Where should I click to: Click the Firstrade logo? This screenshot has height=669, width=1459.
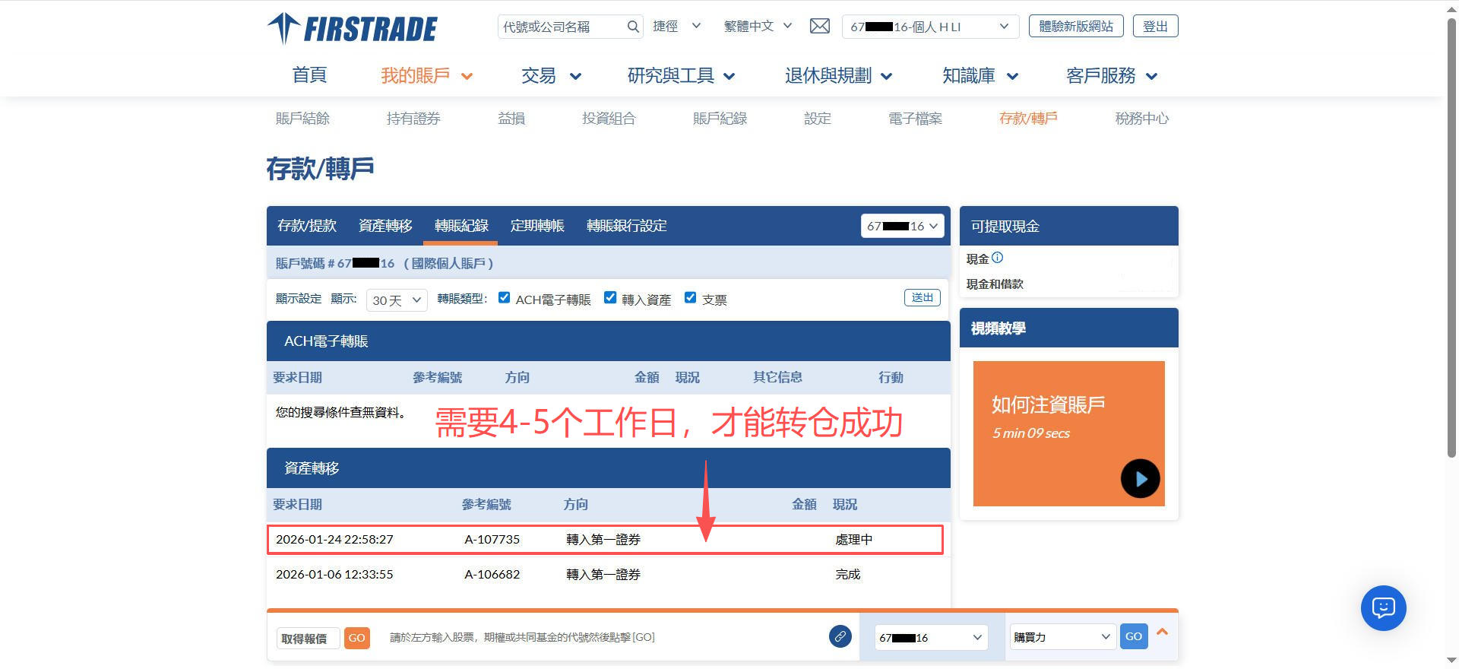(x=353, y=29)
